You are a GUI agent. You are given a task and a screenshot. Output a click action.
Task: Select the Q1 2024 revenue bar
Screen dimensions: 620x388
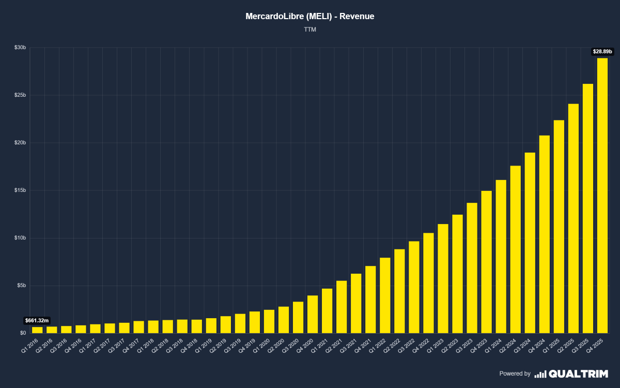[501, 257]
